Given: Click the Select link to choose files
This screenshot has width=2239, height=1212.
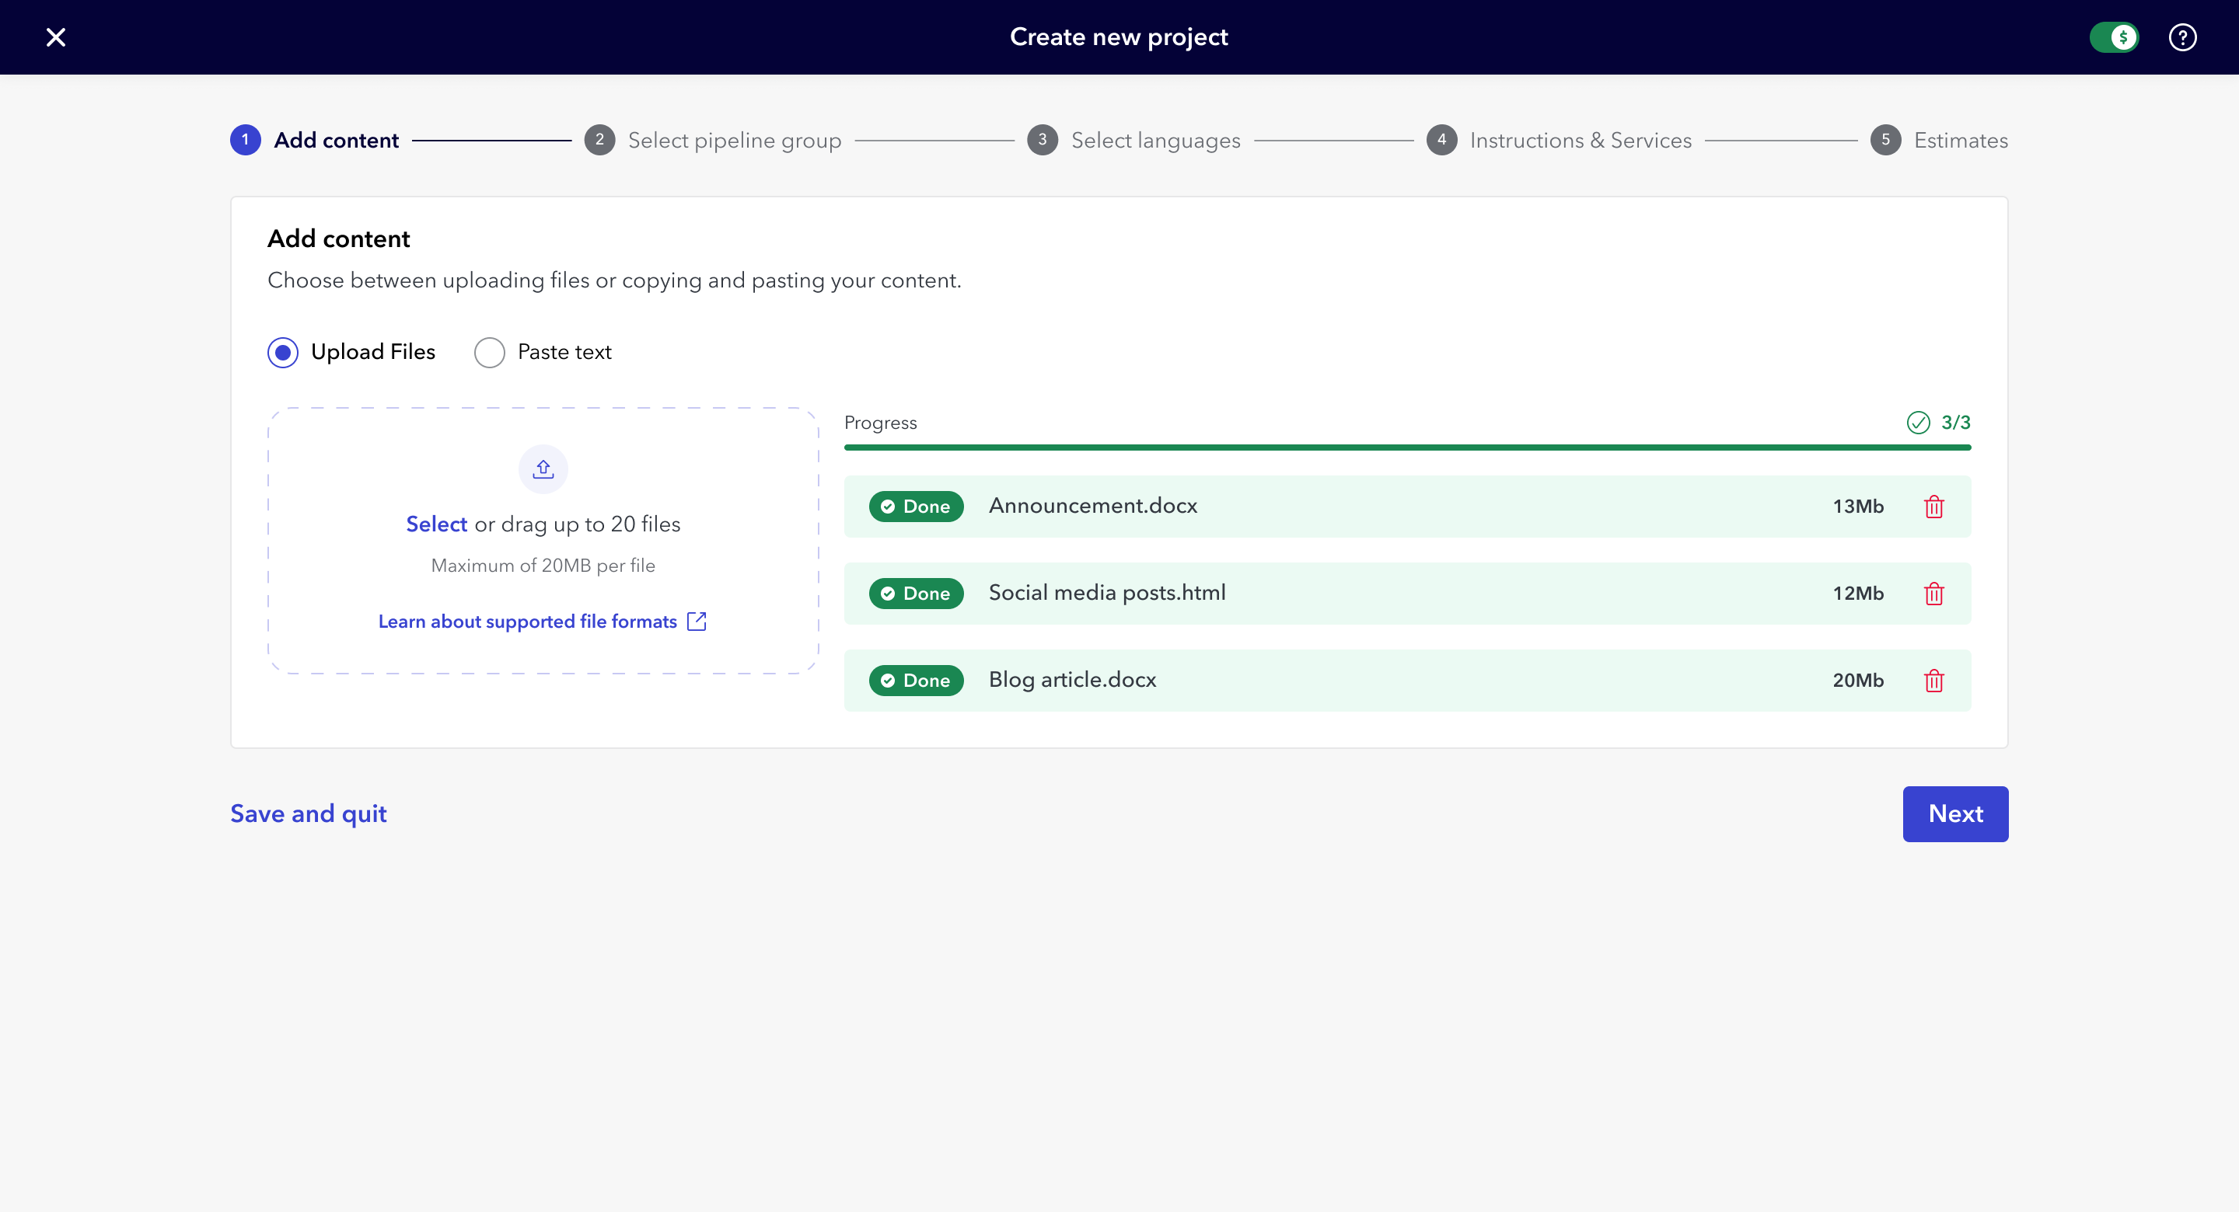Looking at the screenshot, I should point(436,524).
